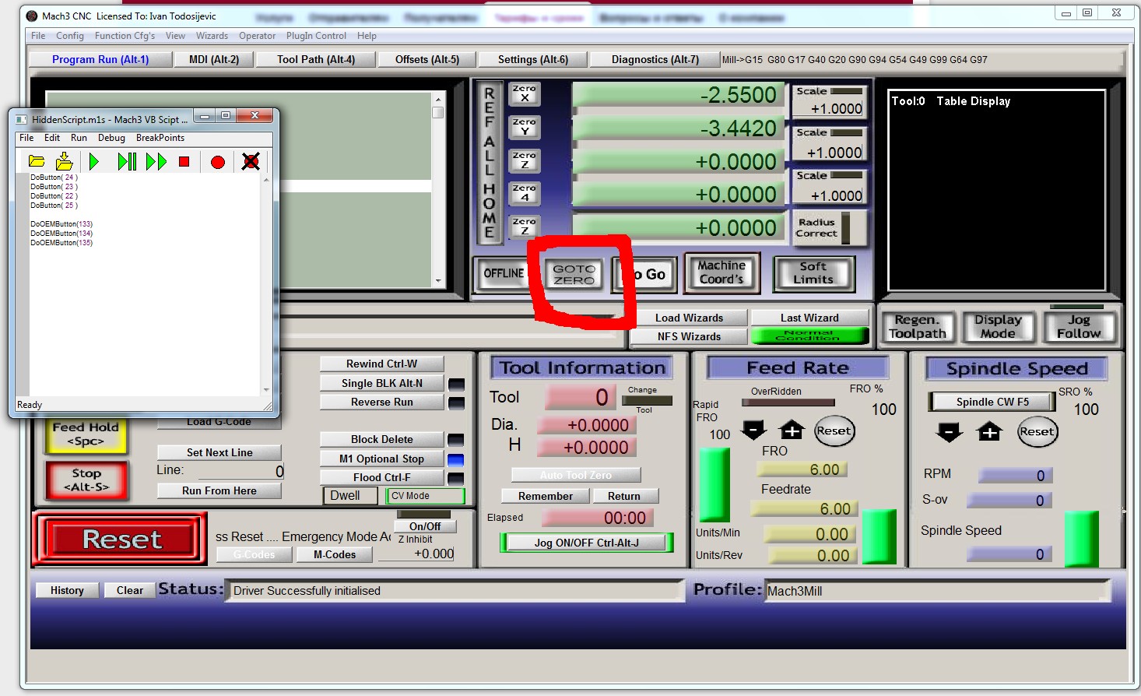Increase feed rate override with the plus arrow
Image resolution: width=1141 pixels, height=696 pixels.
coord(792,430)
